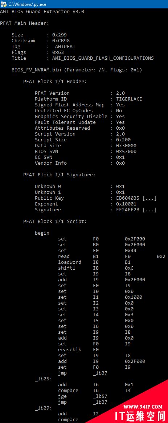Click the BIOS_FV_NVRAM.bin file name
Image resolution: width=168 pixels, height=423 pixels.
pyautogui.click(x=36, y=70)
